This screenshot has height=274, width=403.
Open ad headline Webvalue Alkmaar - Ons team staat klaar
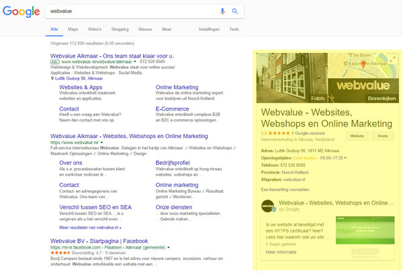coord(112,56)
